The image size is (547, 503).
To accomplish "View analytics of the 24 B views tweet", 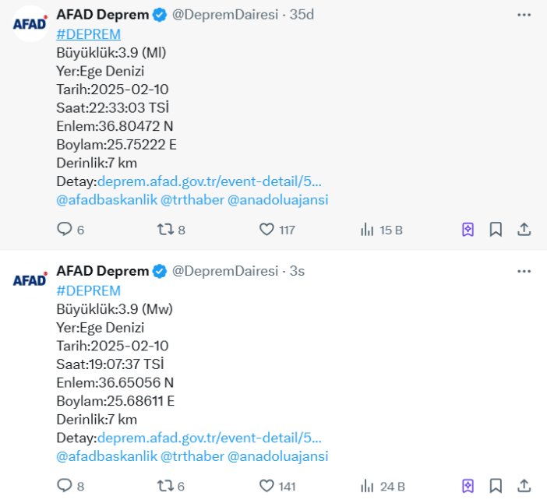I will click(367, 486).
